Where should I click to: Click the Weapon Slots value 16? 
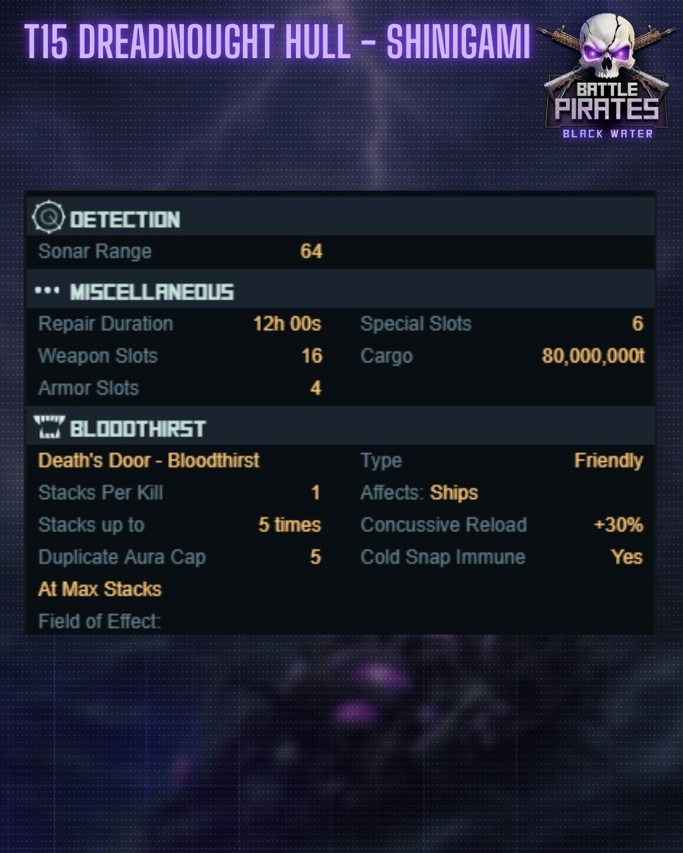pyautogui.click(x=312, y=356)
